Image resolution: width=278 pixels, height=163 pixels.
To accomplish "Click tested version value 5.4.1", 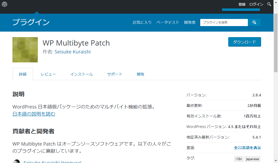I will 257,137.
